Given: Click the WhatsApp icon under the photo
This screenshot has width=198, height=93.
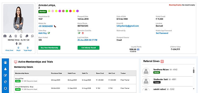Looking at the screenshot, I should [x=32, y=36].
